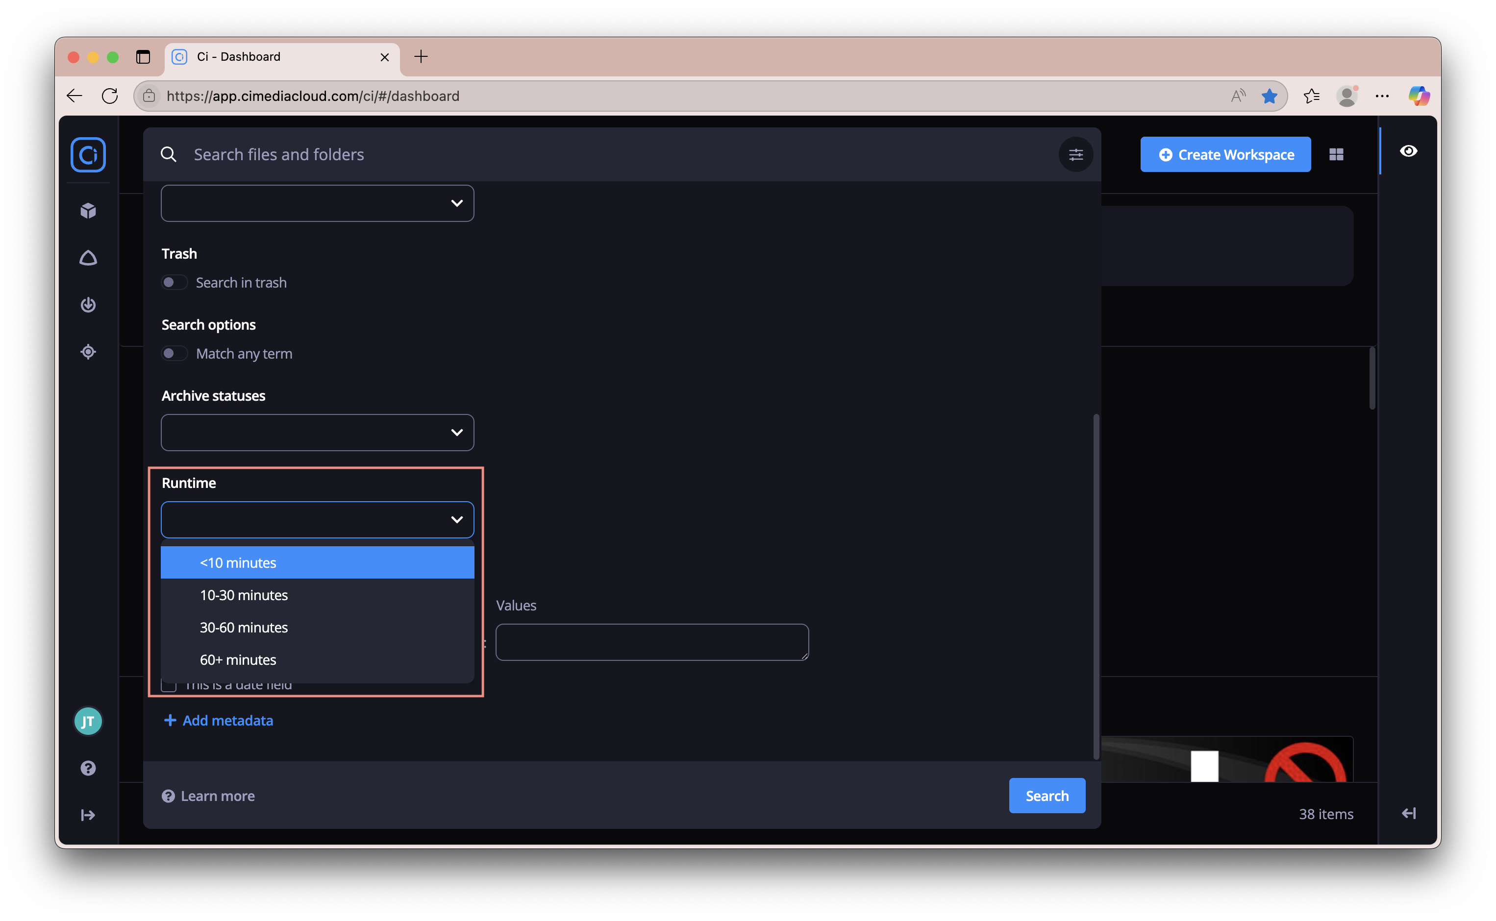Select the Ci - Dashboard browser tab

(282, 57)
